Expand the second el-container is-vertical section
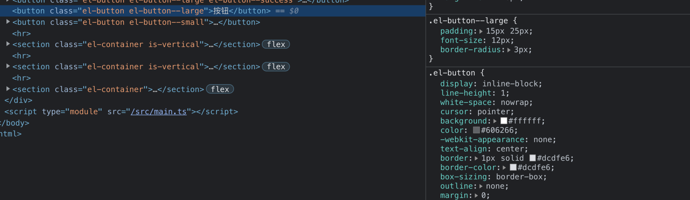690x200 pixels. click(x=8, y=66)
